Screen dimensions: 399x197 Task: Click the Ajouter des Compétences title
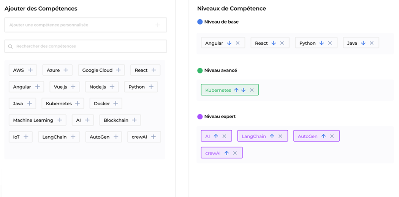pos(41,9)
